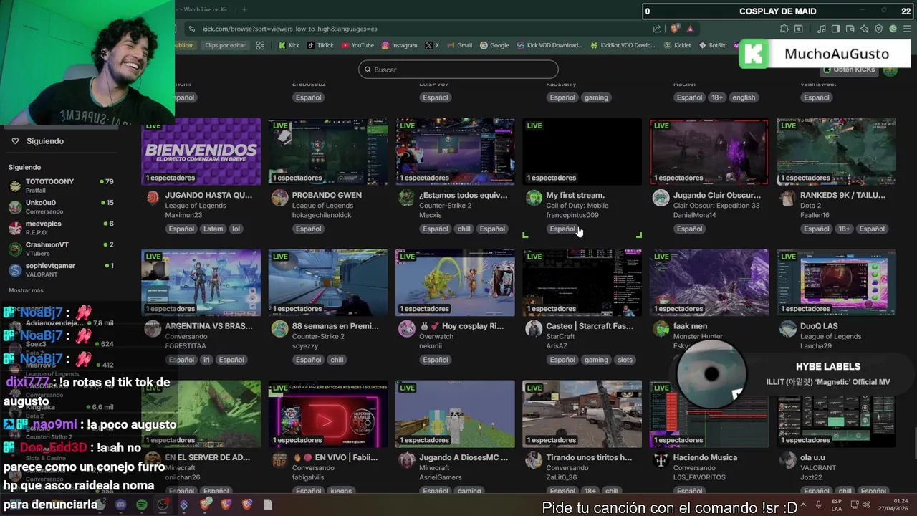
Task: Click the site settings icon beside the URL
Action: click(x=191, y=29)
